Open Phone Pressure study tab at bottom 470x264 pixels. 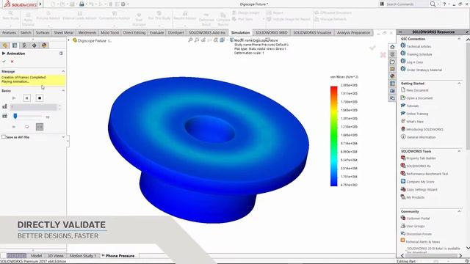click(120, 256)
